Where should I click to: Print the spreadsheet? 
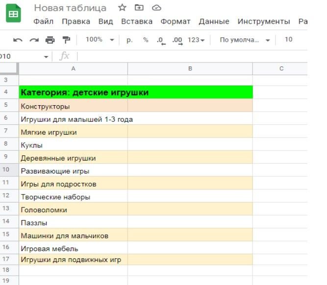[50, 40]
